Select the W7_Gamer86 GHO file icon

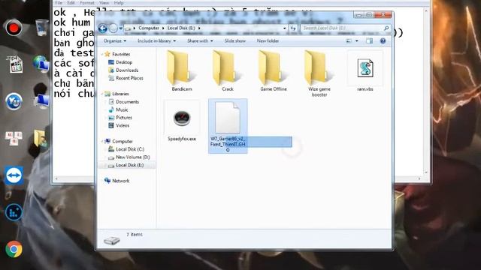[227, 118]
